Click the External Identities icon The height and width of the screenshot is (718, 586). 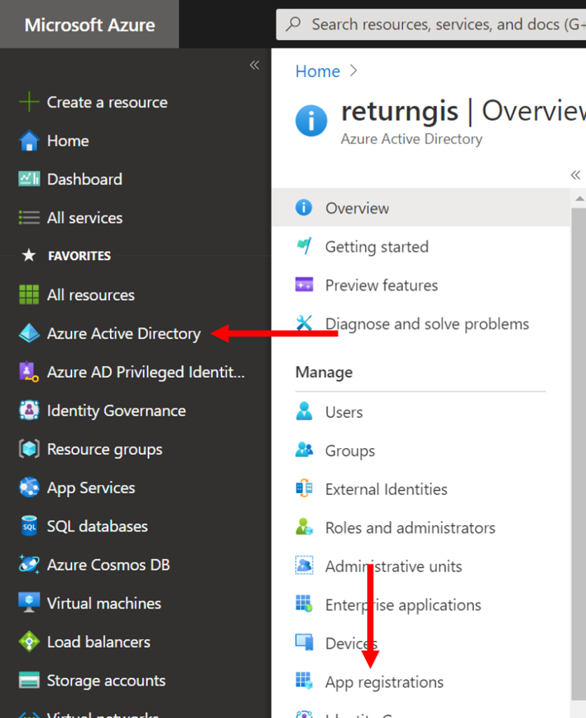point(304,488)
